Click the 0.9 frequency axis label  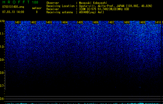(x=2, y=60)
